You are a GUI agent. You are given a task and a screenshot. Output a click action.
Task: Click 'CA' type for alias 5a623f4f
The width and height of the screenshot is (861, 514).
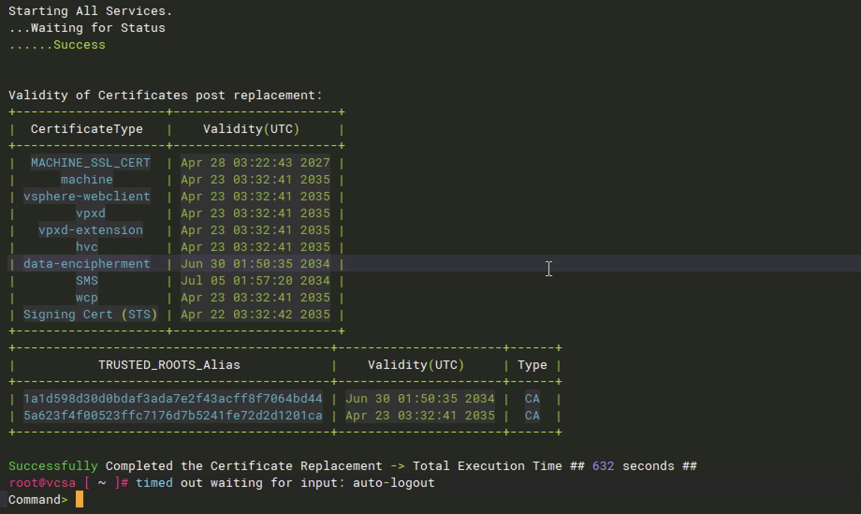(533, 415)
